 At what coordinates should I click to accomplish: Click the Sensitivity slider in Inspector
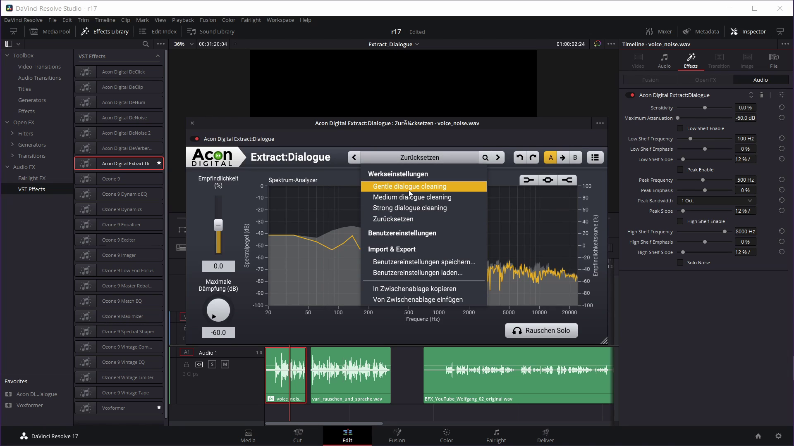click(705, 108)
